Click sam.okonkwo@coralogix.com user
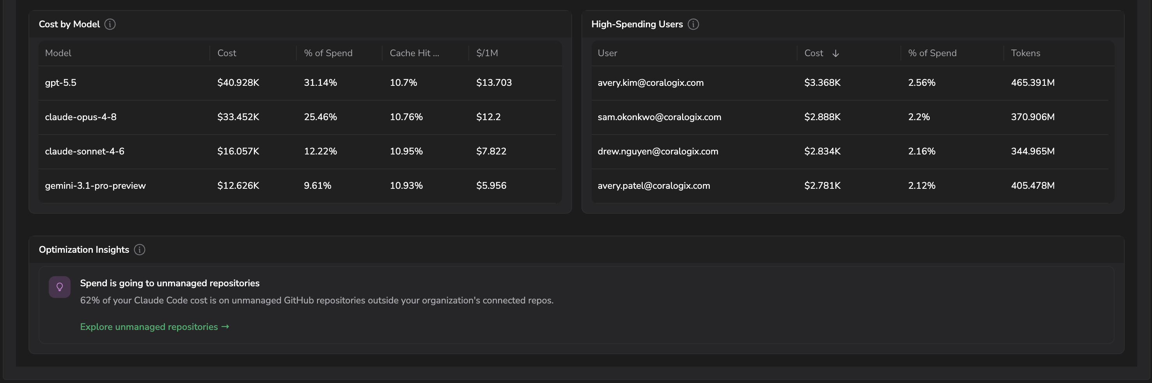Image resolution: width=1152 pixels, height=383 pixels. click(x=659, y=117)
